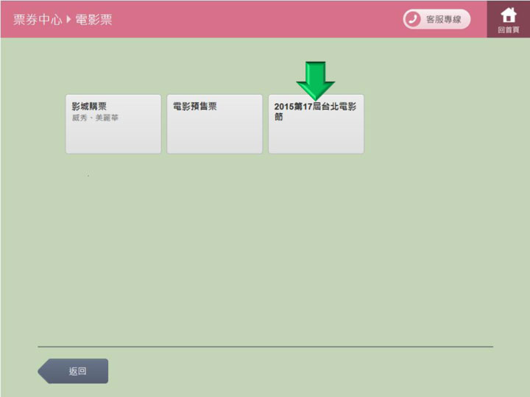Click the home house icon
530x397 pixels.
(508, 15)
